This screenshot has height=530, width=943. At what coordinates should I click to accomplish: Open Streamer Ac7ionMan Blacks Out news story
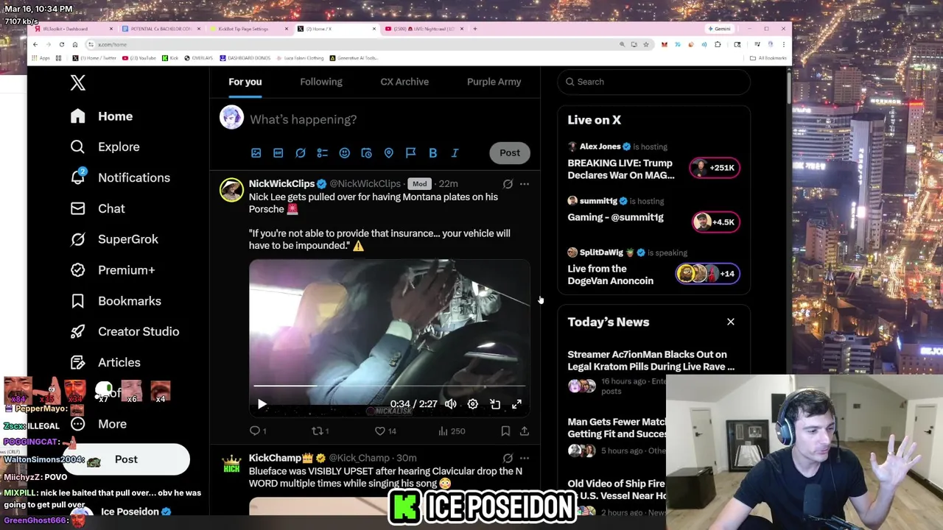coord(651,361)
